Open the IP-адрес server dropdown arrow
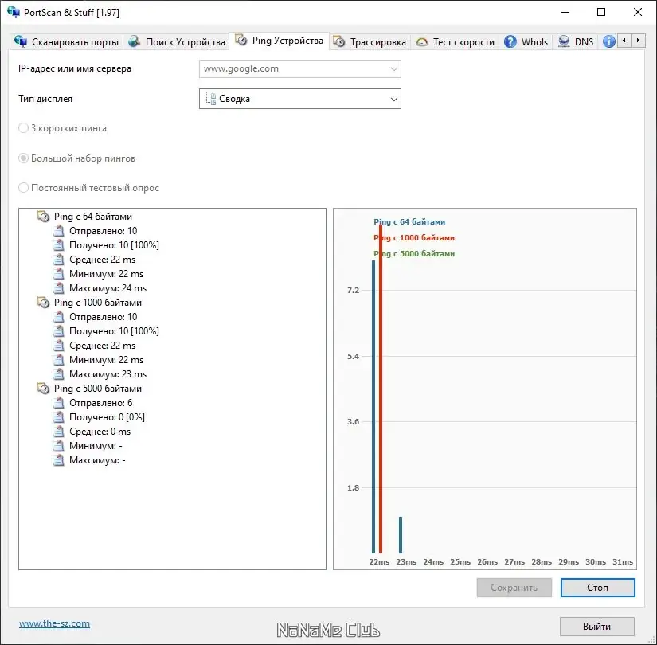The height and width of the screenshot is (645, 657). 393,68
